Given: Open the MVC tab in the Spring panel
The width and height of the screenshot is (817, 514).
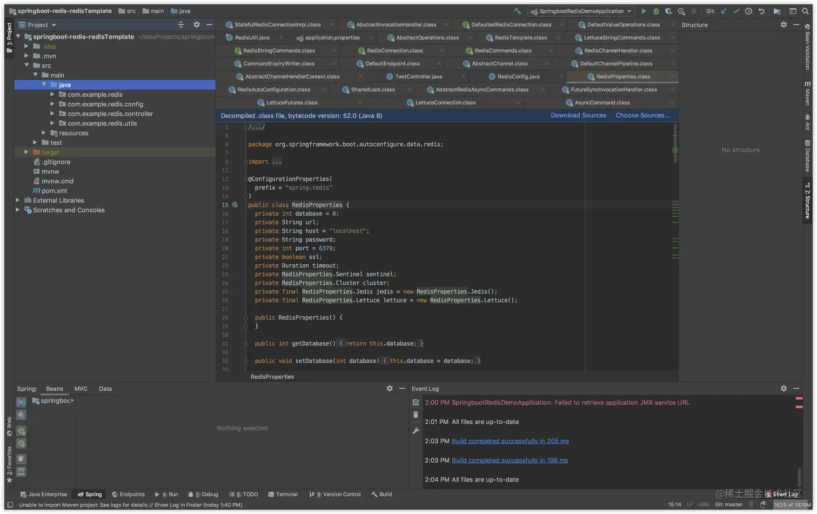Looking at the screenshot, I should click(x=81, y=389).
